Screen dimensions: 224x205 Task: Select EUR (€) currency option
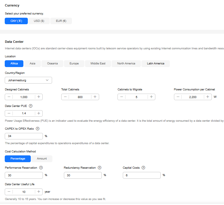pyautogui.click(x=61, y=21)
